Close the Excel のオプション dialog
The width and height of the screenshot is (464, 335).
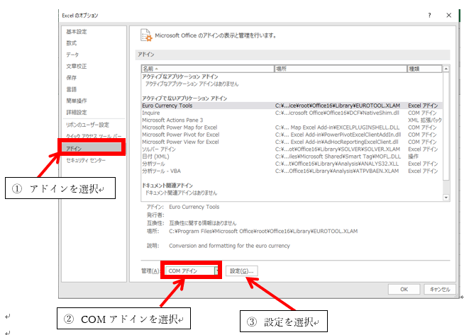448,16
